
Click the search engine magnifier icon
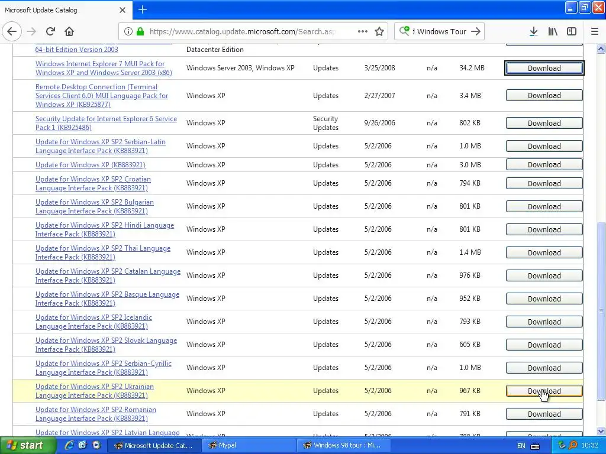[x=404, y=31]
